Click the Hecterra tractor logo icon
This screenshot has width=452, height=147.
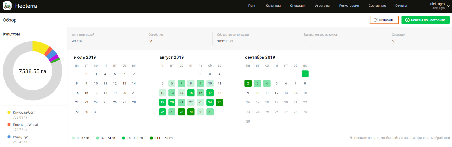(x=7, y=6)
